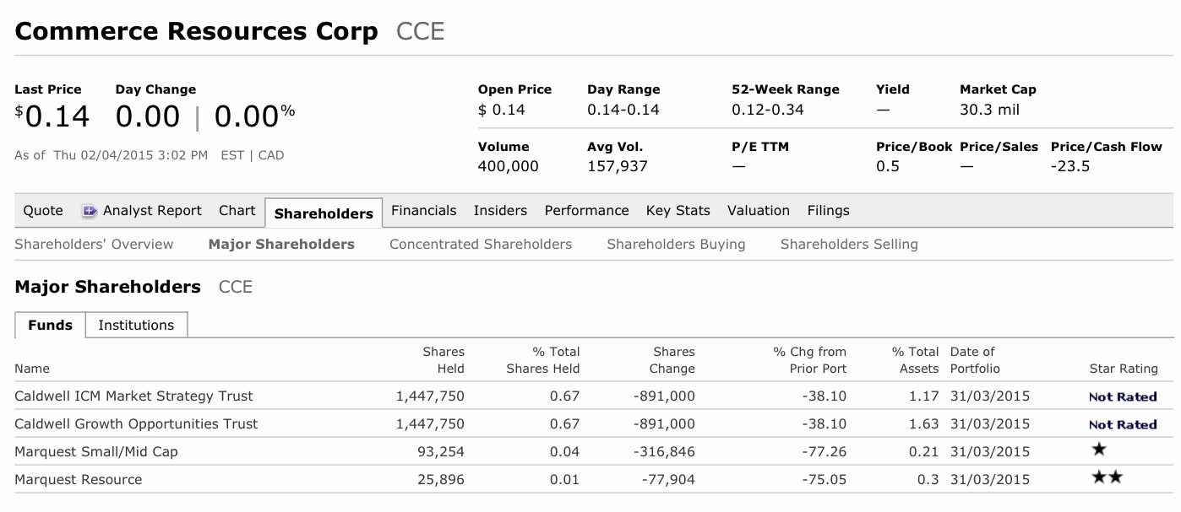
Task: Open the Insiders tab
Action: [x=500, y=211]
